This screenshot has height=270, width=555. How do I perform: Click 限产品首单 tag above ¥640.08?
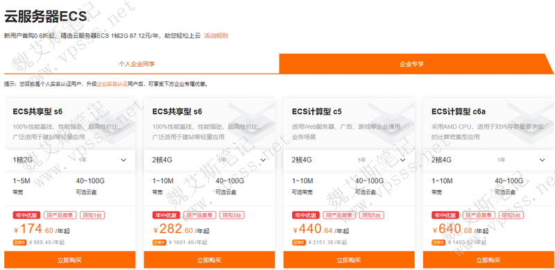(479, 215)
